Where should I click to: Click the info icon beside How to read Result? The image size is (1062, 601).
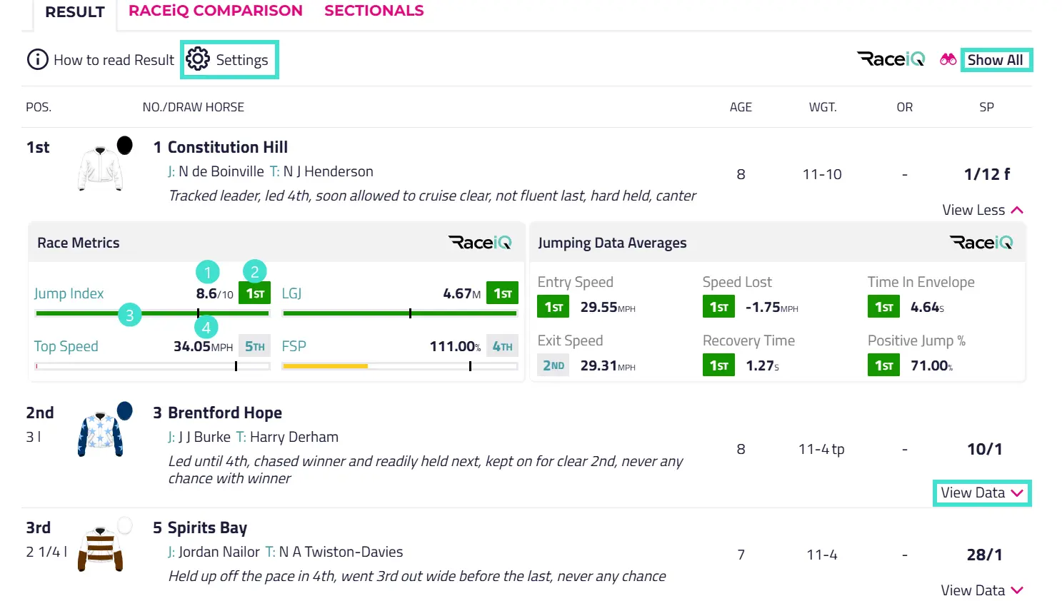pos(37,59)
